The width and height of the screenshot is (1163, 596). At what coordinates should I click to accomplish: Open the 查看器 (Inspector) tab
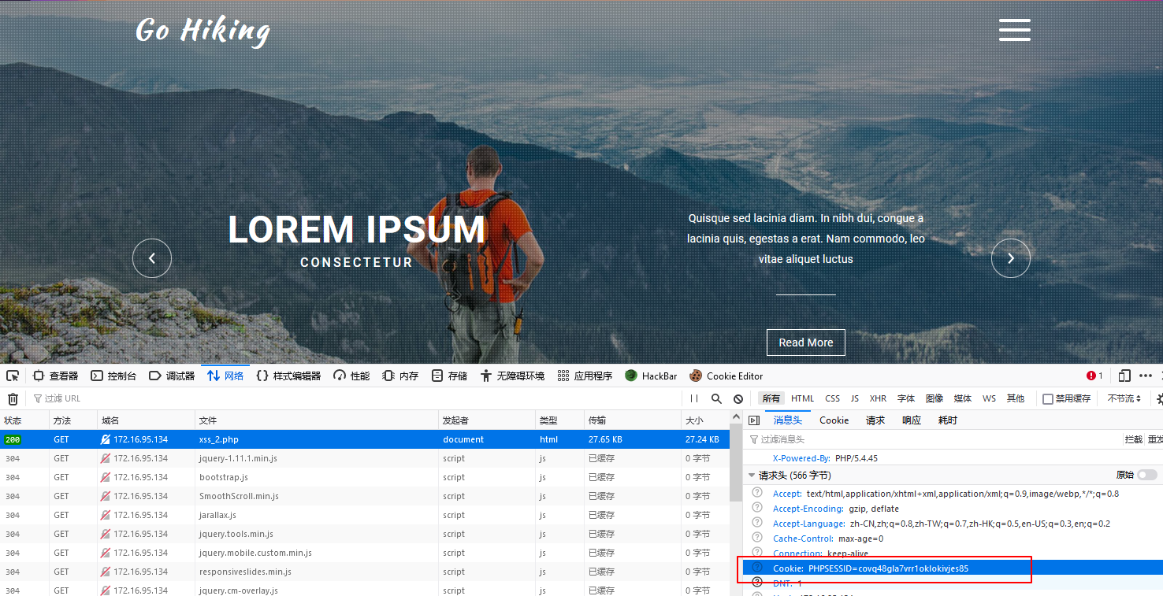click(55, 376)
